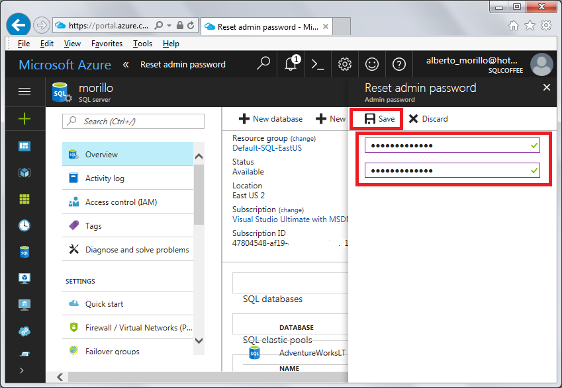Discard the password changes
Screen dimensions: 562x388
pos(428,118)
